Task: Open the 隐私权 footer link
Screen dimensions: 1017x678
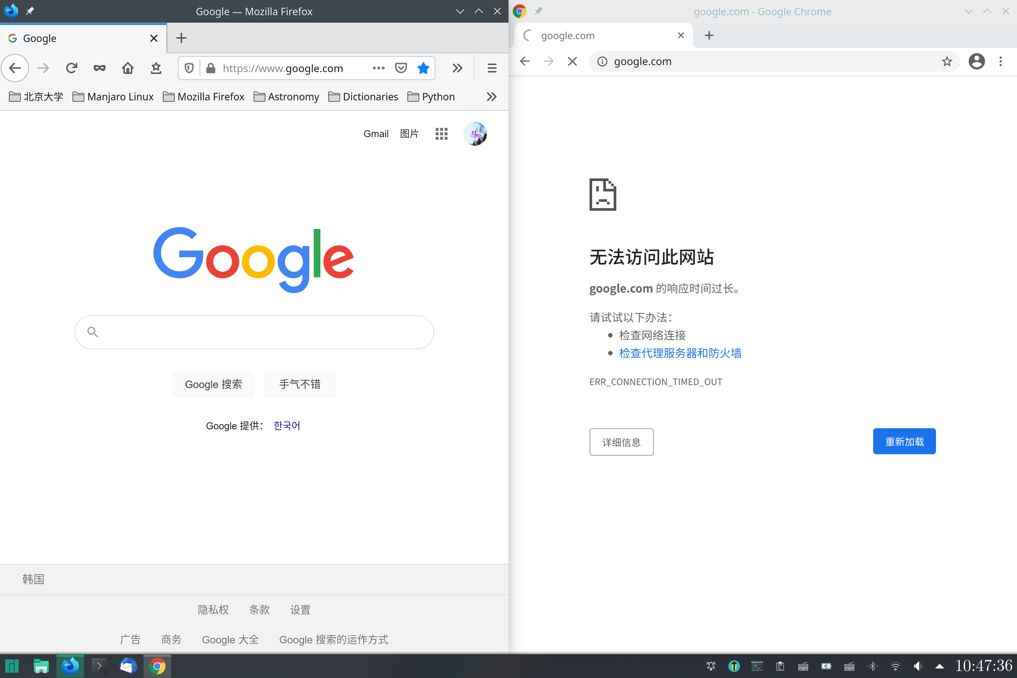Action: pyautogui.click(x=213, y=610)
